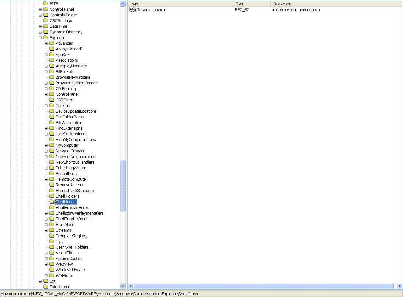Click the open folder icon of Shell Icons

click(52, 202)
